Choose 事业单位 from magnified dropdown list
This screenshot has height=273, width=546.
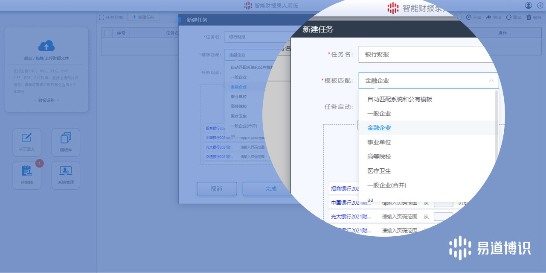pyautogui.click(x=379, y=142)
